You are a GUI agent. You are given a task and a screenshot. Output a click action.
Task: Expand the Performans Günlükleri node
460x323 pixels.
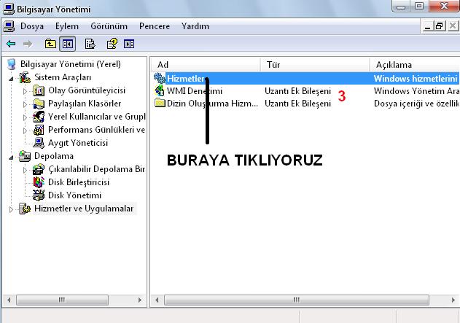(x=26, y=131)
